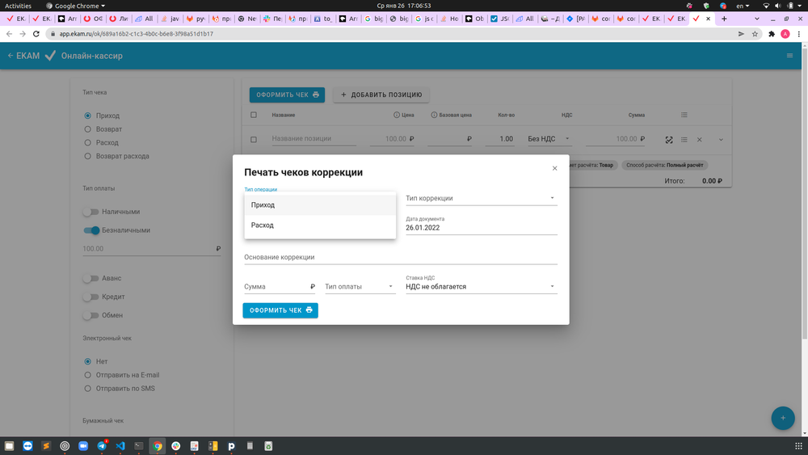Open the hamburger menu in the header
The height and width of the screenshot is (455, 808).
[x=789, y=56]
